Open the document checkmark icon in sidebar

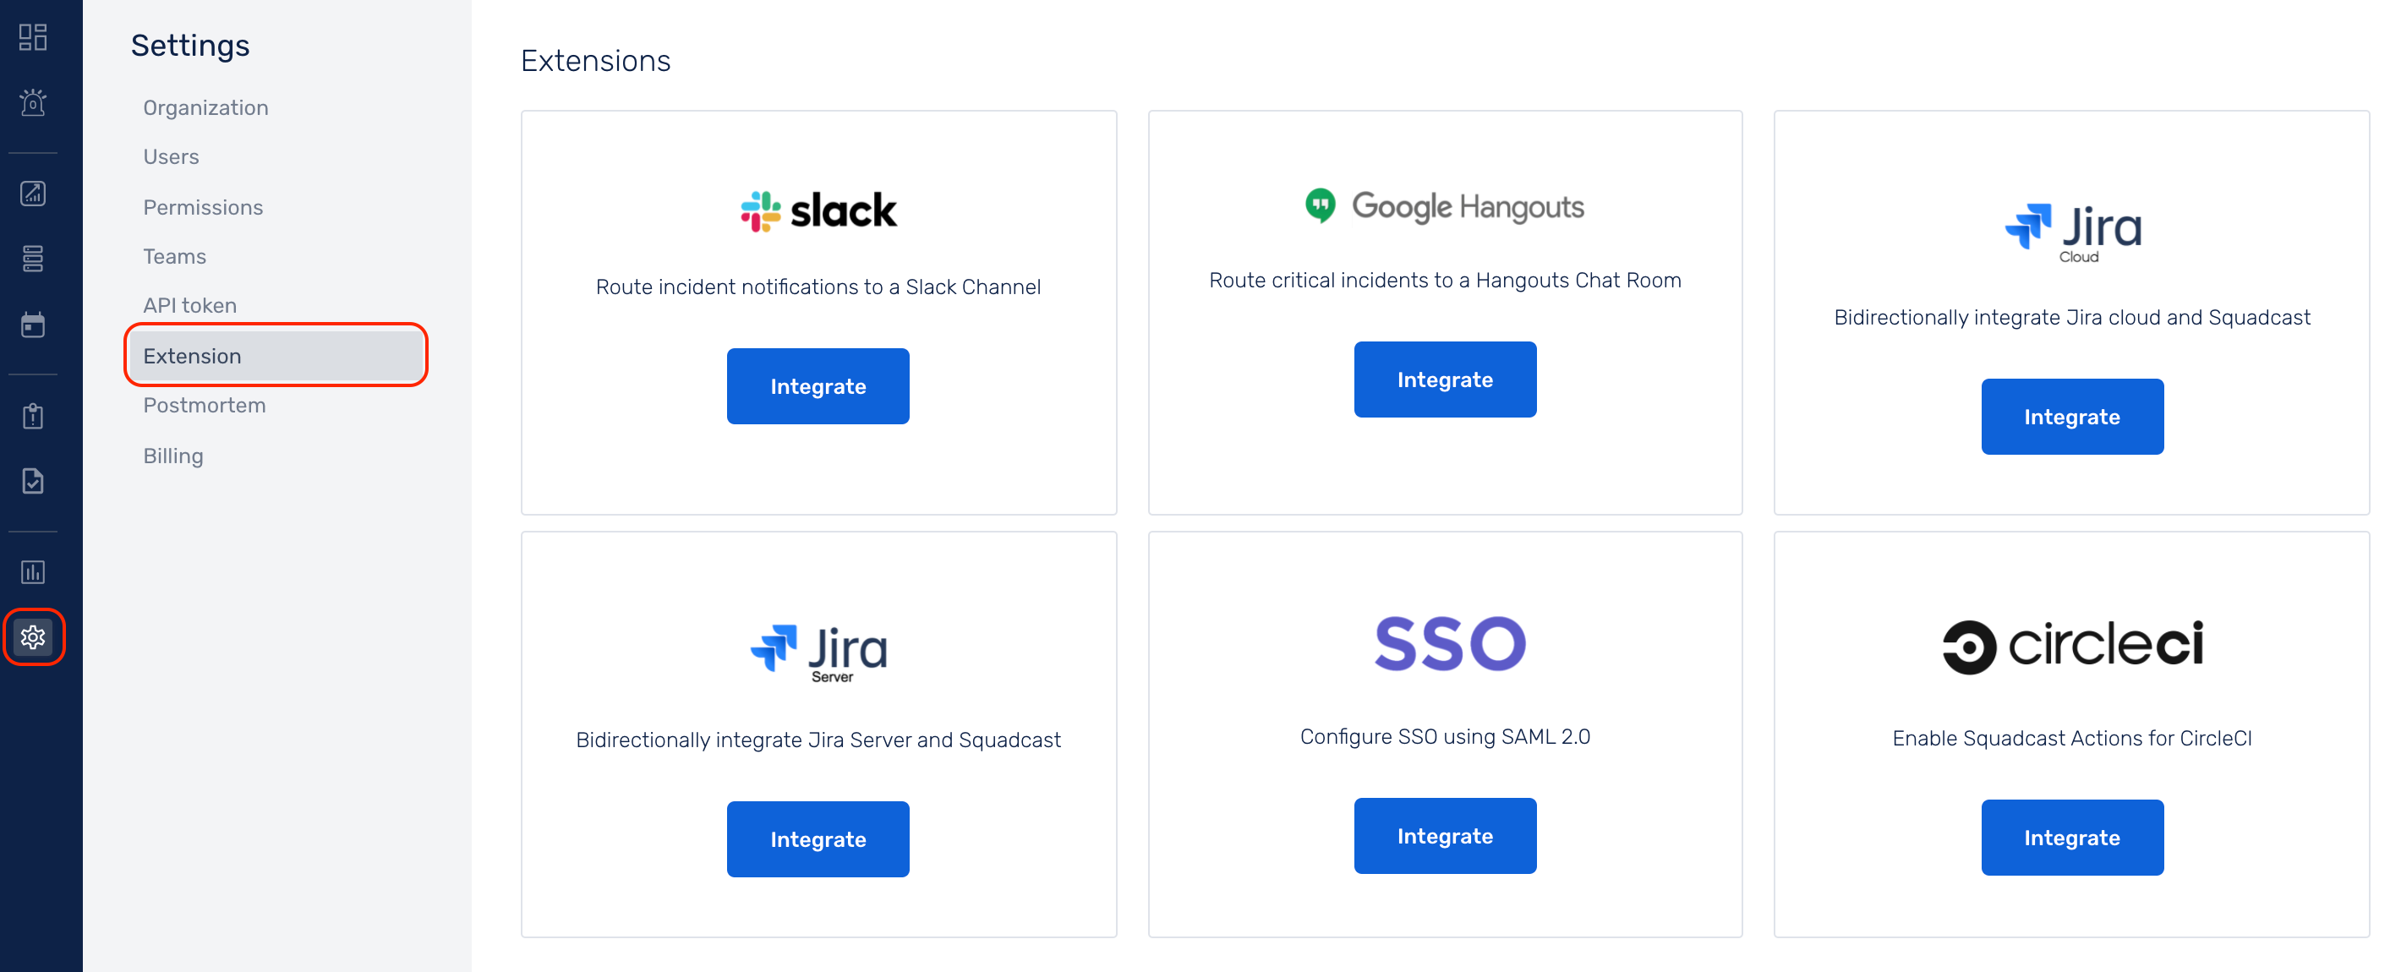[33, 481]
